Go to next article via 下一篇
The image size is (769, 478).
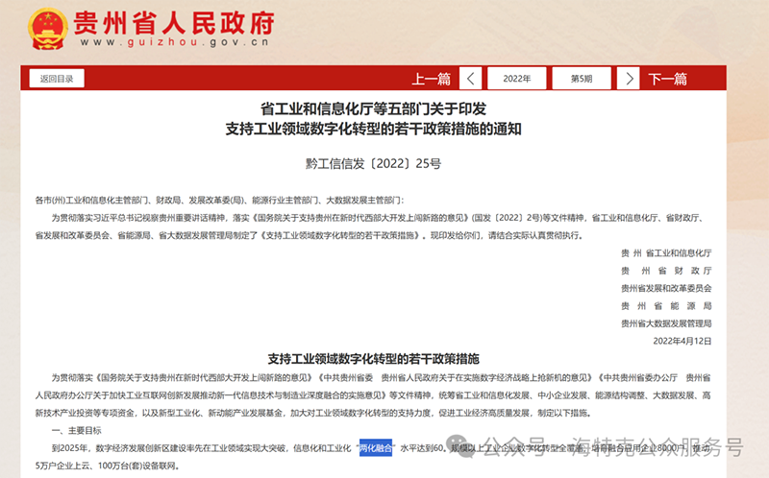[668, 79]
